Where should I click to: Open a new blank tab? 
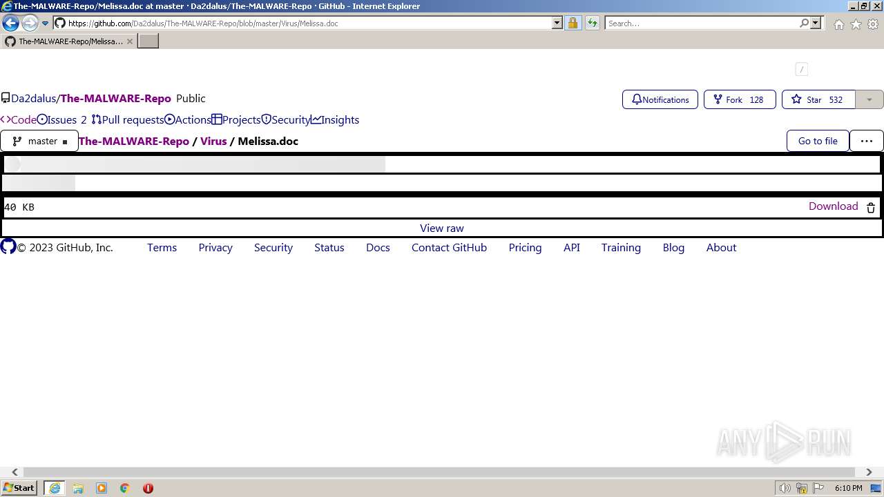pyautogui.click(x=148, y=41)
